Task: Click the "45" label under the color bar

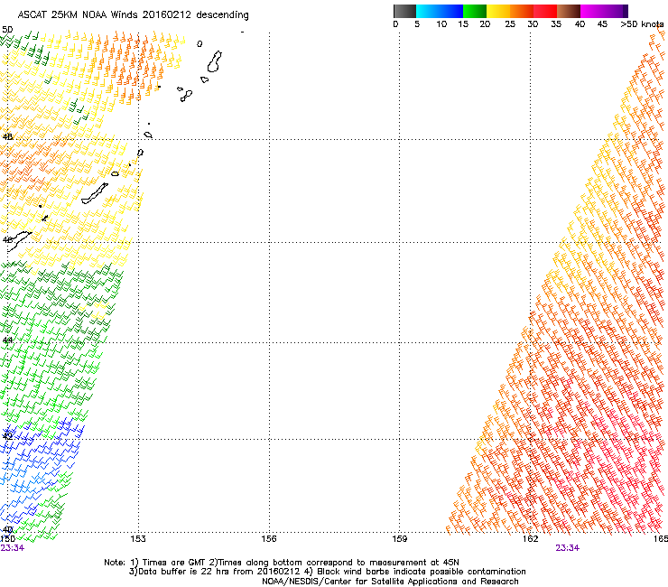Action: point(602,24)
